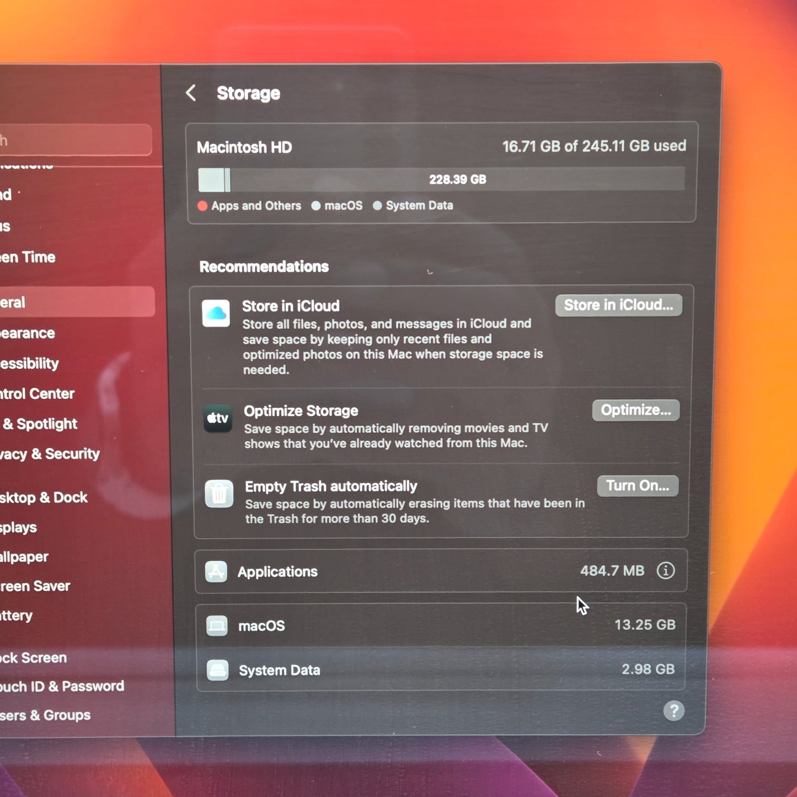Viewport: 797px width, 797px height.
Task: Click the System Data drive icon
Action: 217,670
